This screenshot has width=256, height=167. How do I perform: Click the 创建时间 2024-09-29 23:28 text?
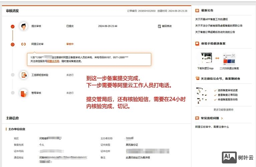coord(172,11)
